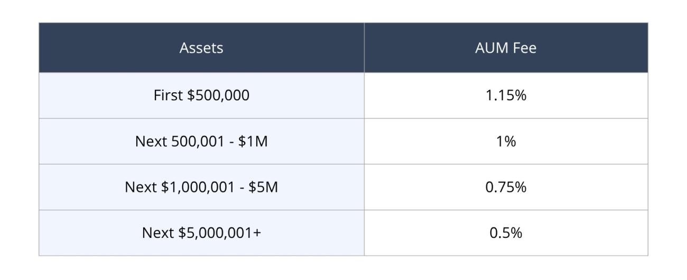Click the Next $5,000,001+ cell

click(x=201, y=233)
